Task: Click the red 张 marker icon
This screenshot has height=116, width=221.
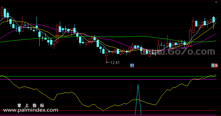Action: pos(216,66)
